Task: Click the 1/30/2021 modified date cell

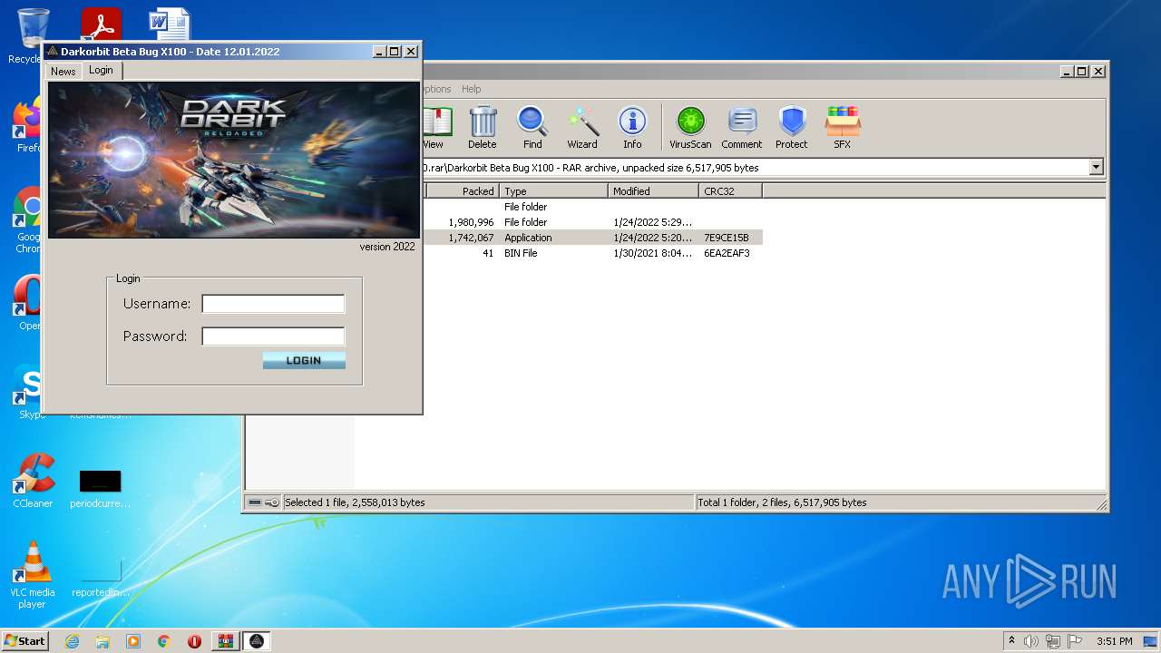Action: pos(652,253)
